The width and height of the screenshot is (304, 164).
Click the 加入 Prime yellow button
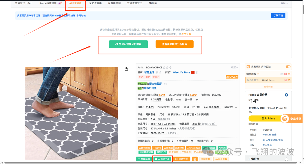coord(268,118)
